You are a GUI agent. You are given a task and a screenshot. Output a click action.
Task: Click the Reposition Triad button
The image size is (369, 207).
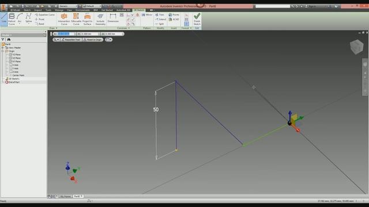click(x=71, y=40)
